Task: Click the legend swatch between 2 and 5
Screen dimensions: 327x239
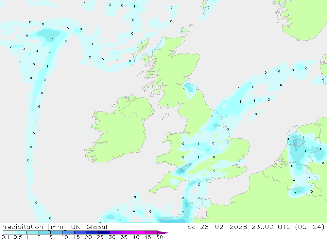Action: [x=44, y=232]
